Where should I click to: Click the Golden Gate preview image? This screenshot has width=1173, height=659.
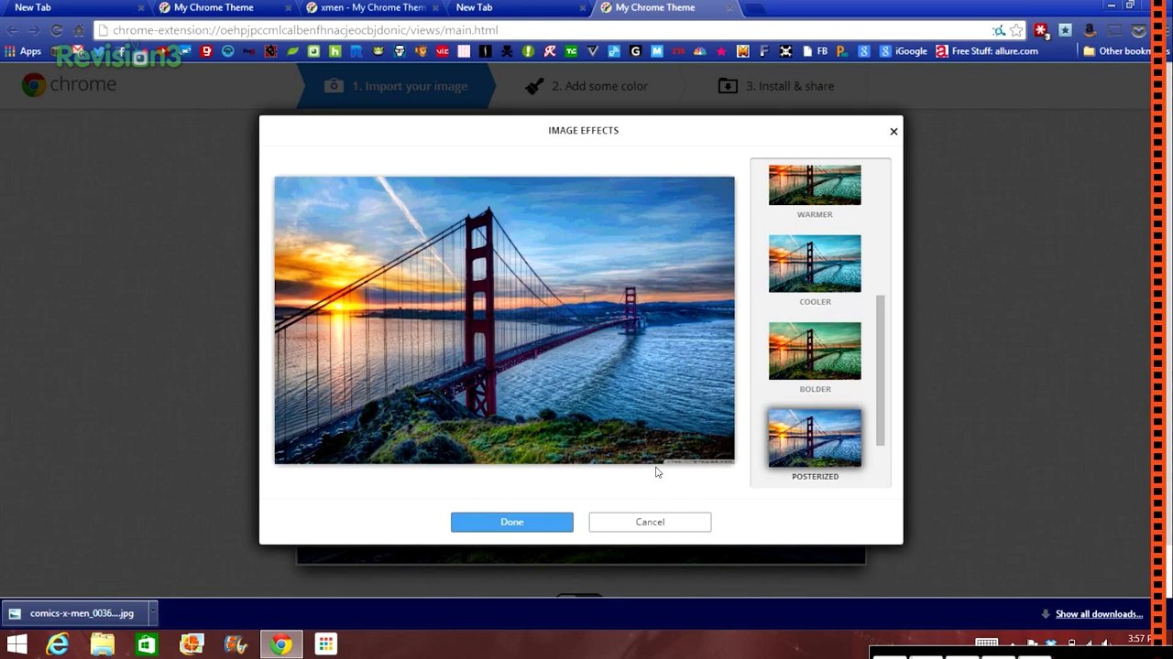504,319
